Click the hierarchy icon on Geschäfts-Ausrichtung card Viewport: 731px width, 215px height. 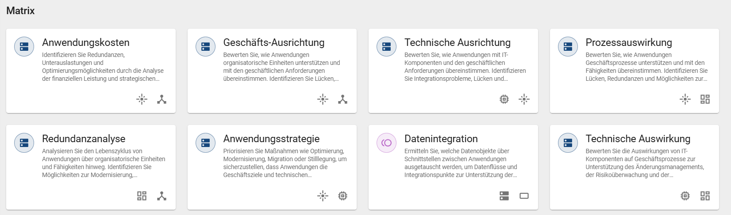pos(342,99)
